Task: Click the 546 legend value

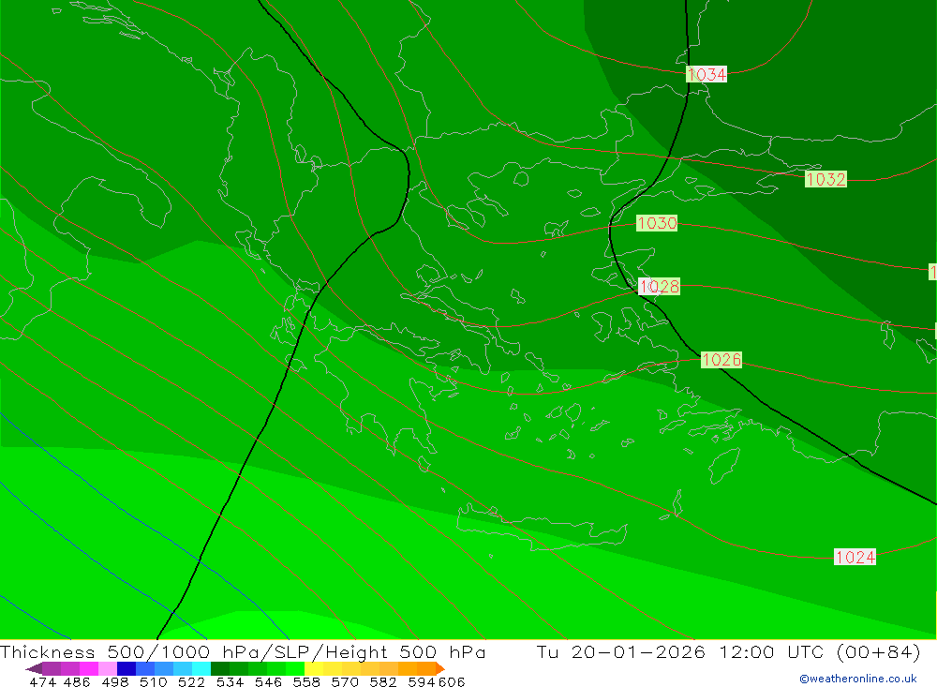Action: coord(268,681)
